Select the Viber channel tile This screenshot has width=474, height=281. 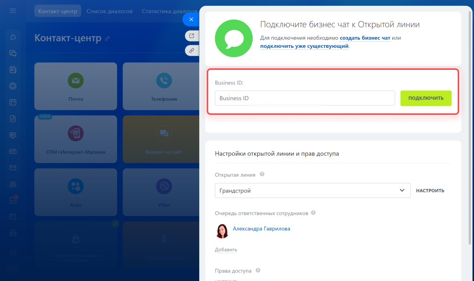(164, 192)
